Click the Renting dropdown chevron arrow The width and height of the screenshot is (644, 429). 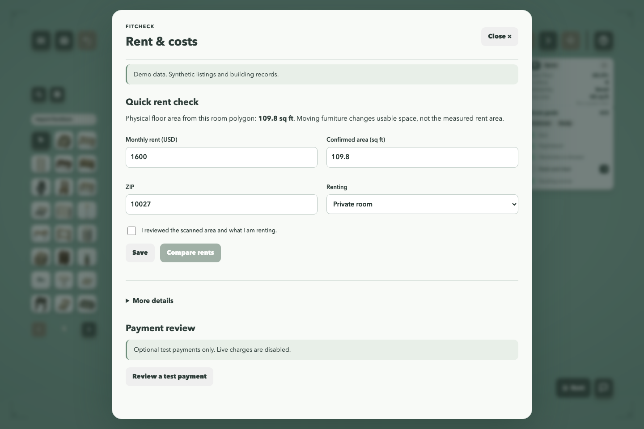[514, 204]
